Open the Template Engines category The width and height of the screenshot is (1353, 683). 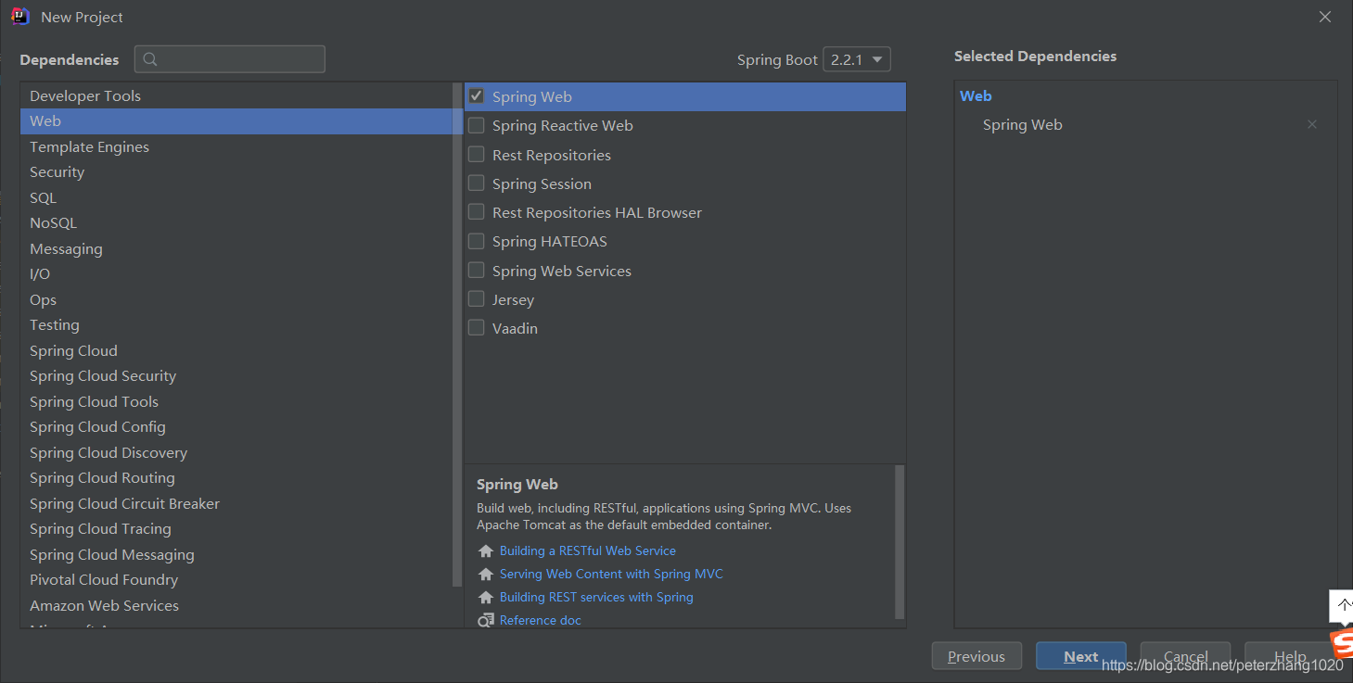(x=236, y=146)
